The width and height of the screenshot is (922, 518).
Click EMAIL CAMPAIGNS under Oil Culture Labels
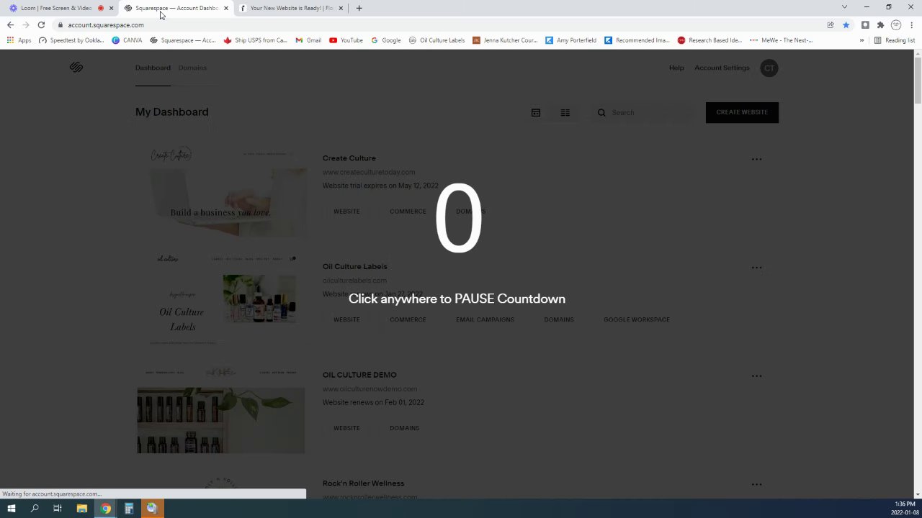(485, 319)
